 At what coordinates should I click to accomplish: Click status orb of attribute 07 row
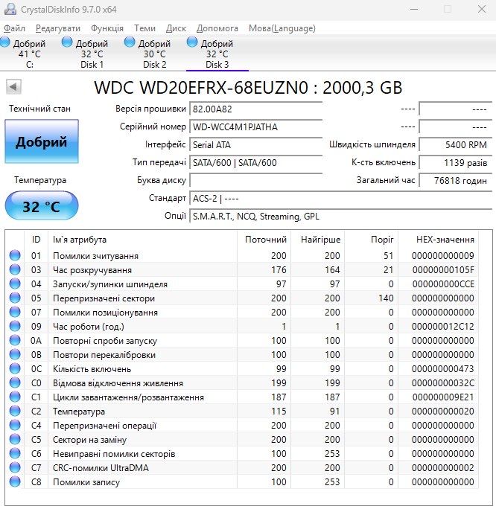pyautogui.click(x=15, y=312)
